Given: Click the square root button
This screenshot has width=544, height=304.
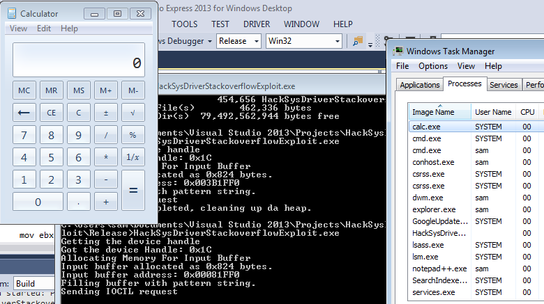Looking at the screenshot, I should pyautogui.click(x=133, y=113).
